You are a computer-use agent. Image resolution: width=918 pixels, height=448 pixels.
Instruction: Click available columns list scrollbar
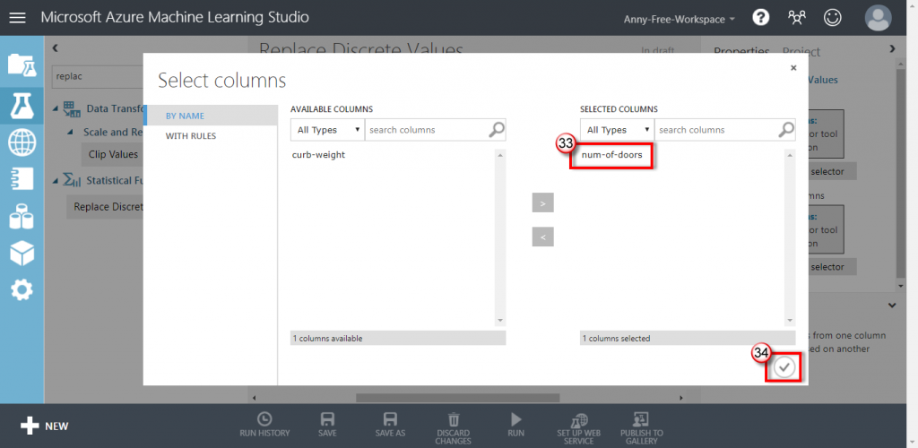[500, 237]
